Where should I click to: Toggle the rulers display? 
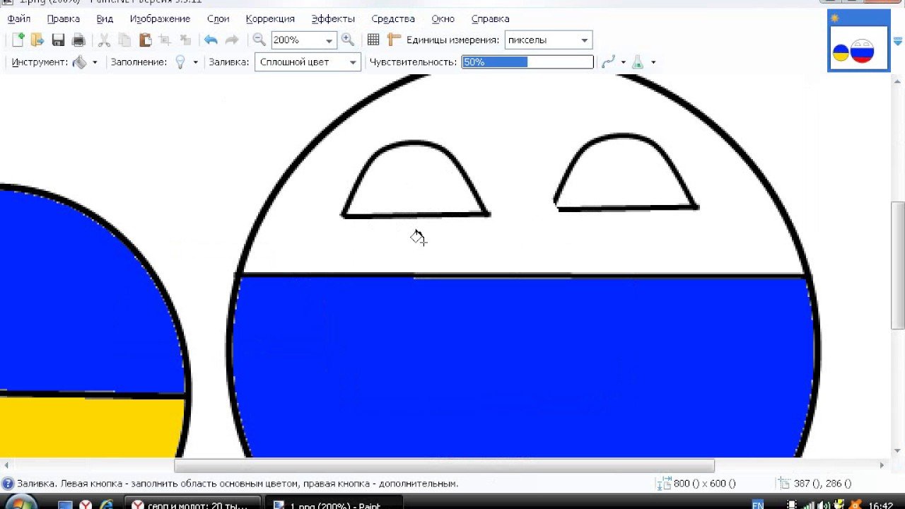coord(394,40)
